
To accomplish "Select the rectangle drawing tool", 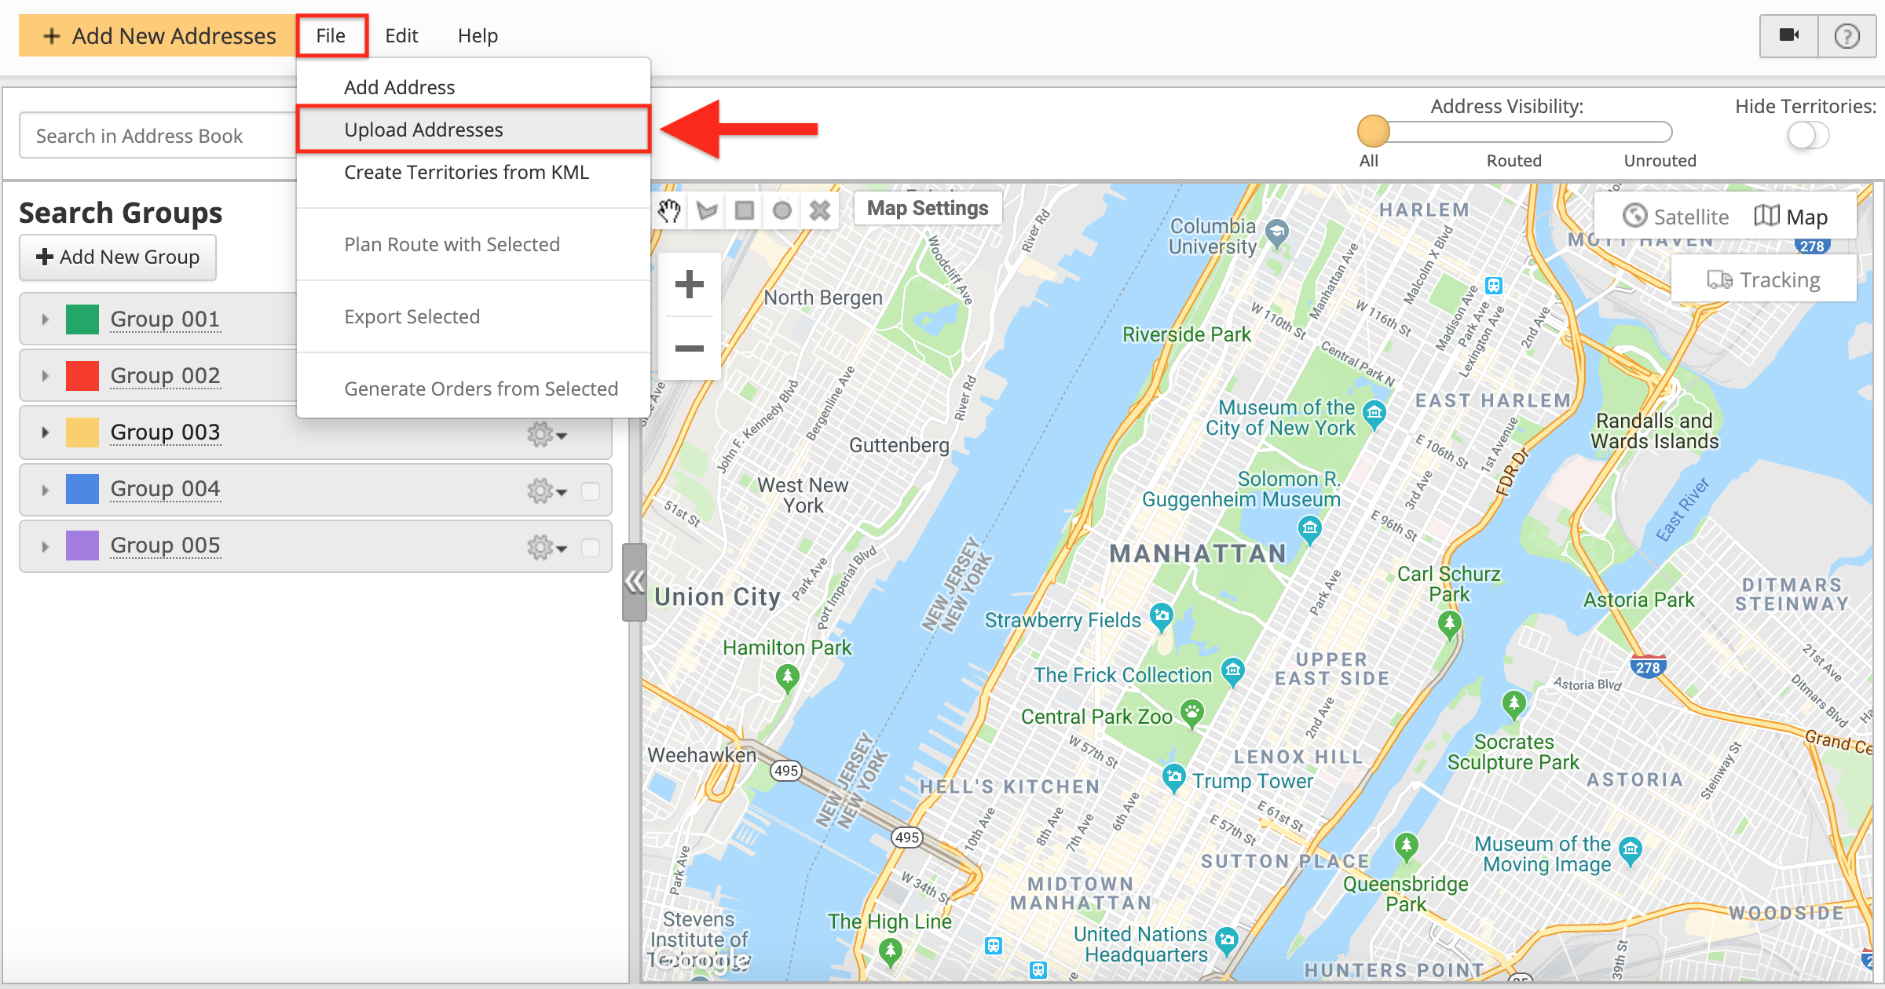I will (x=745, y=210).
